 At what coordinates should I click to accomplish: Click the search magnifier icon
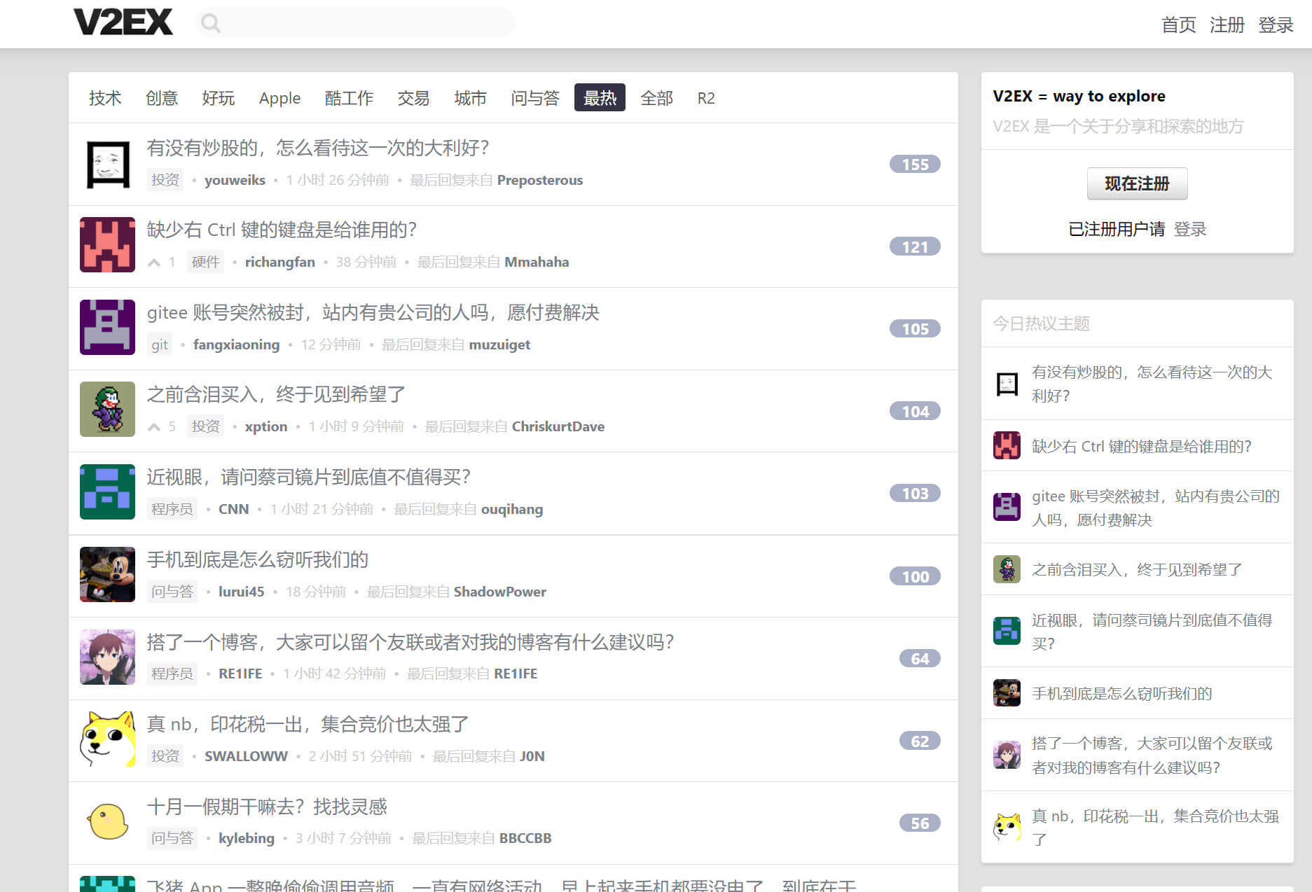tap(210, 24)
